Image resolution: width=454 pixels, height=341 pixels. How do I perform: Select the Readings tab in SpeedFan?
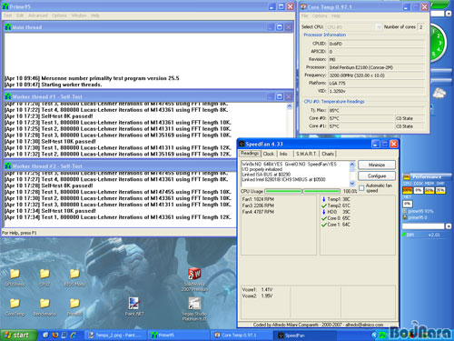(x=250, y=154)
